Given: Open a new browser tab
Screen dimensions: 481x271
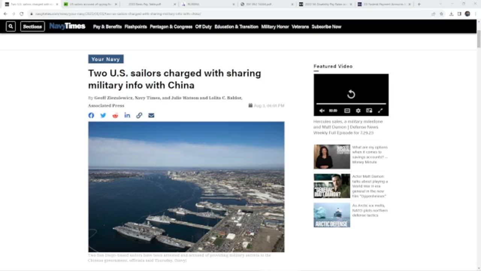Looking at the screenshot, I should point(419,4).
